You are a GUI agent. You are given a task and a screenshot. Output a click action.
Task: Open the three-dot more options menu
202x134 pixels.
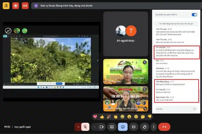pyautogui.click(x=154, y=127)
